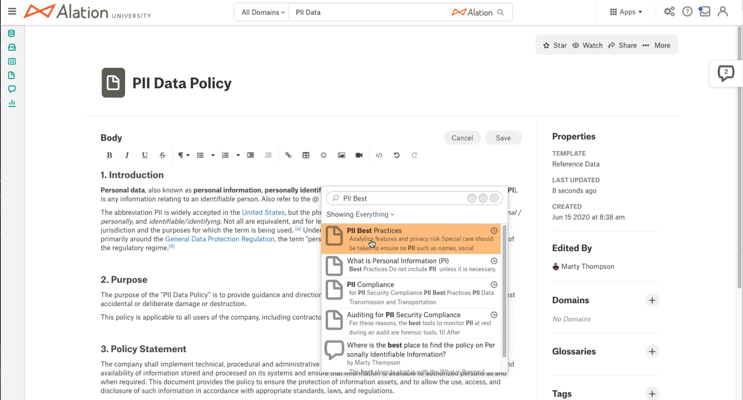Open the help question mark icon

pos(687,12)
